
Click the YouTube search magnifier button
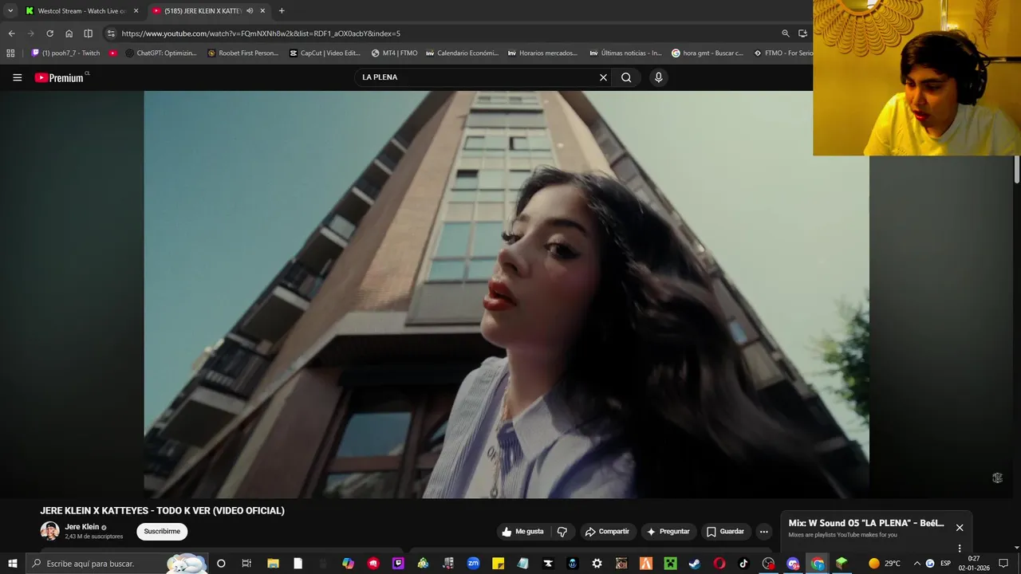tap(626, 77)
